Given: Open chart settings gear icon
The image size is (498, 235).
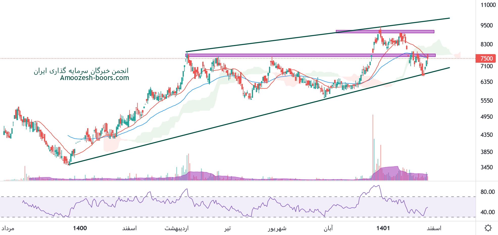Looking at the screenshot, I should [x=488, y=228].
